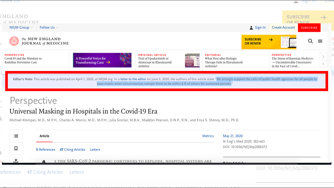This screenshot has width=334, height=188.
Task: Click the New England Journal of Medicine wordmark
Action: [x=45, y=41]
